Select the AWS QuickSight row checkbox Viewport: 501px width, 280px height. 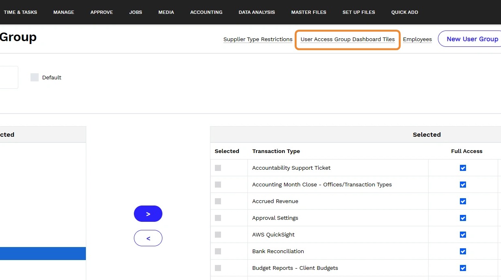tap(218, 235)
